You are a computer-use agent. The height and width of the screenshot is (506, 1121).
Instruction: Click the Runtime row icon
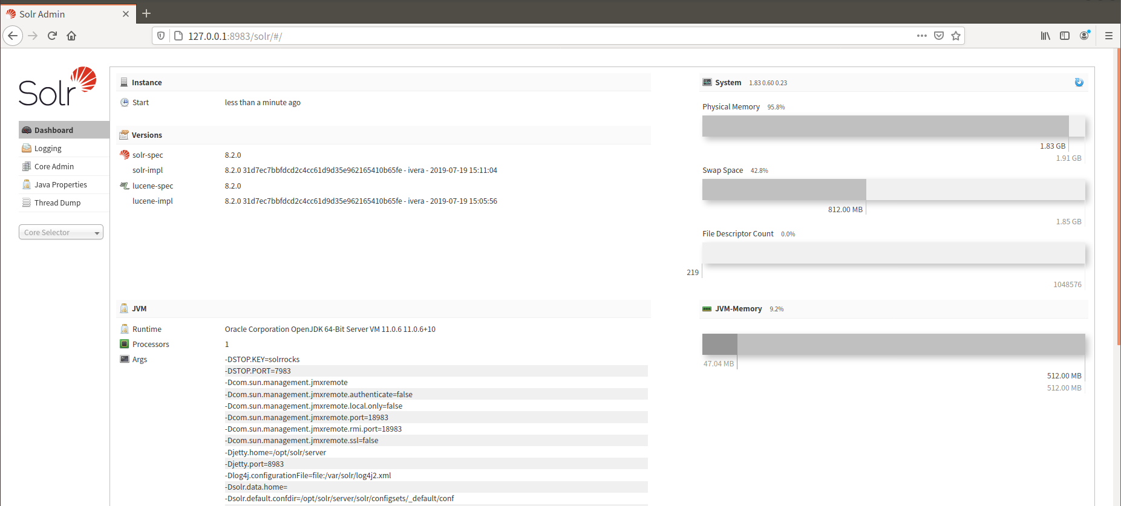tap(125, 329)
